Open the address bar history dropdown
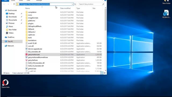Screen dimensions: 172x97 [72, 4]
